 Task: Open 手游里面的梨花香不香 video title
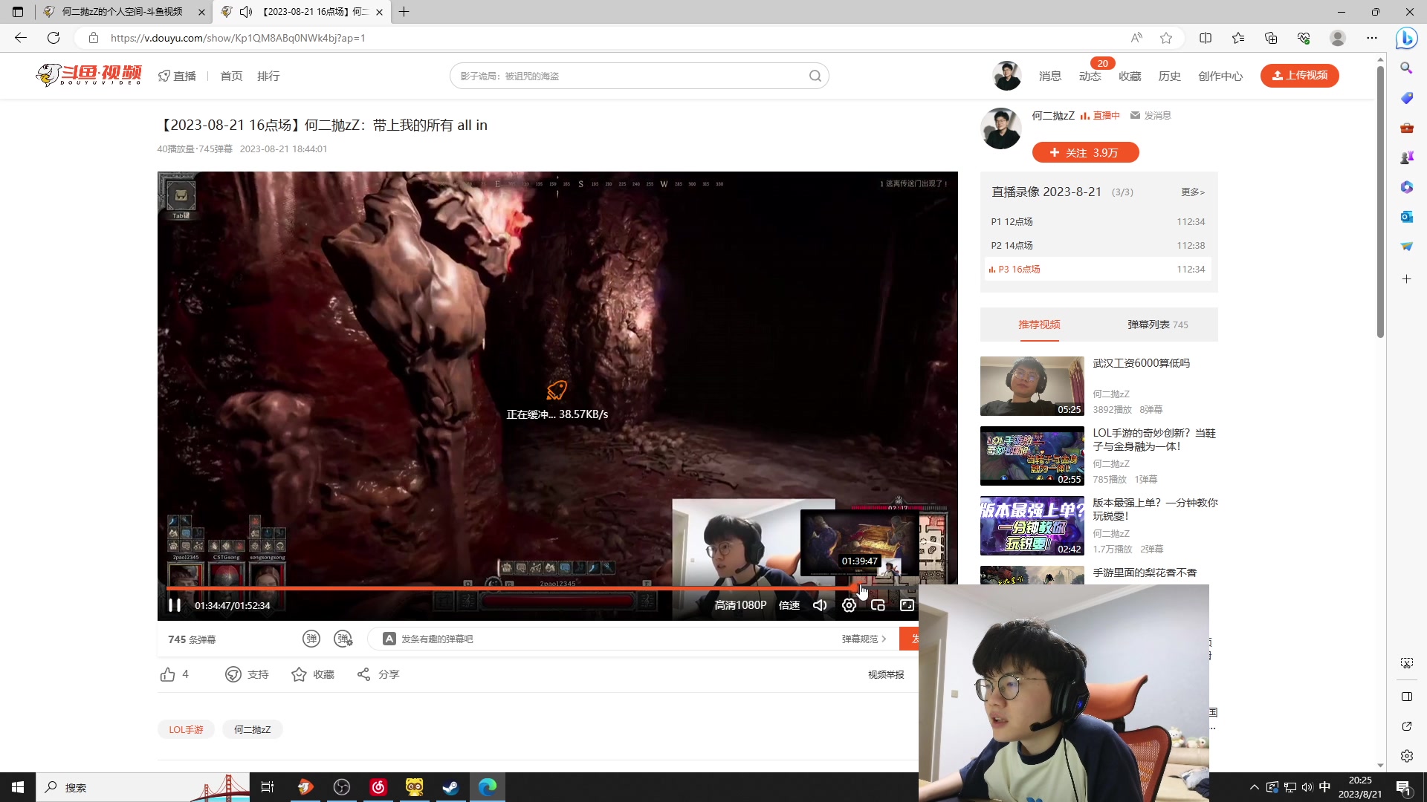pyautogui.click(x=1145, y=573)
